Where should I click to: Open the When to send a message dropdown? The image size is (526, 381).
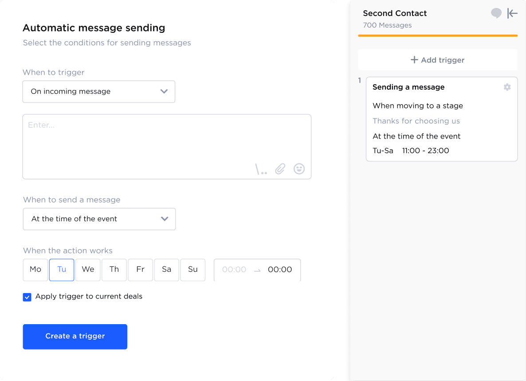[99, 219]
